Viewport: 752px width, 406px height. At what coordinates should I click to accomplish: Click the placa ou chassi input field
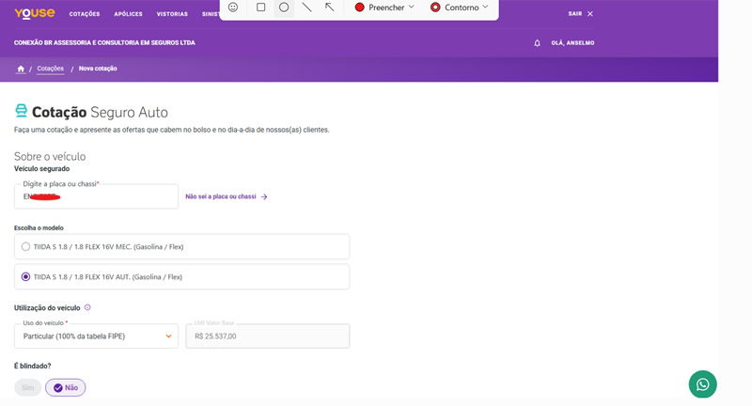[x=97, y=196]
